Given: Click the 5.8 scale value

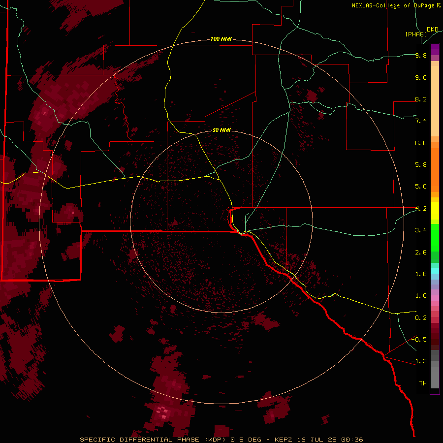Looking at the screenshot, I should [x=421, y=165].
